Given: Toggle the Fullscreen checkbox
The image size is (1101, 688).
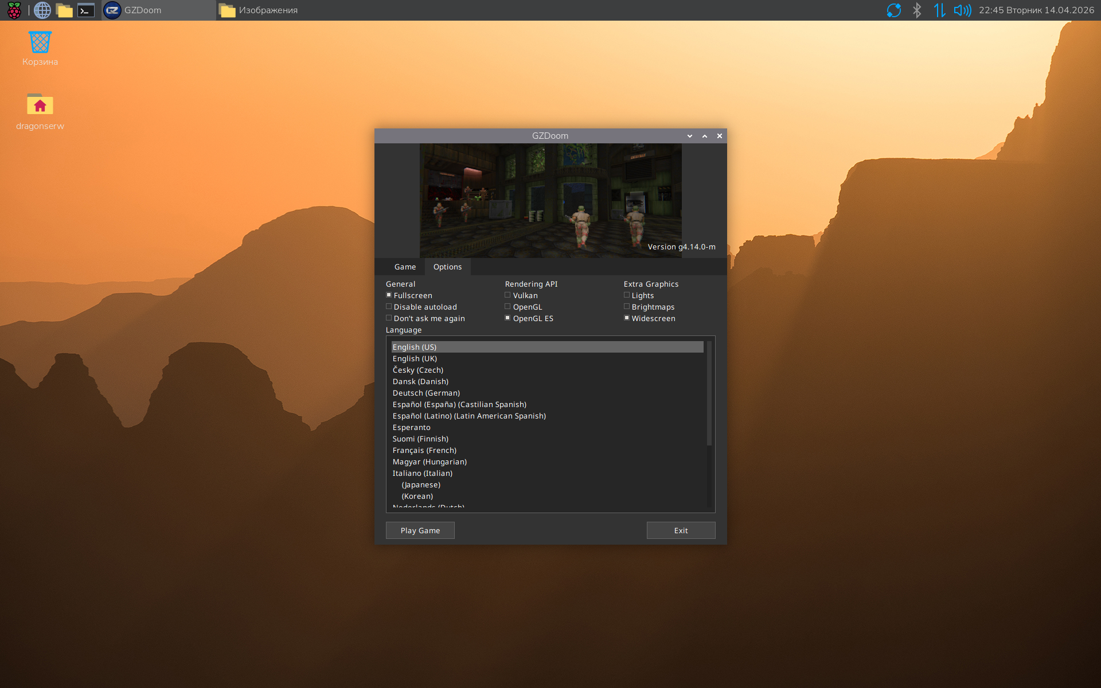Looking at the screenshot, I should (389, 295).
